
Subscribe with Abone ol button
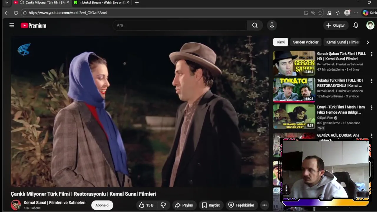point(102,205)
